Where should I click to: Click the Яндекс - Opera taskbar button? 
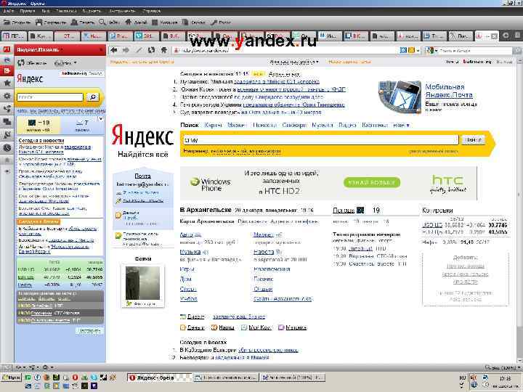(159, 377)
